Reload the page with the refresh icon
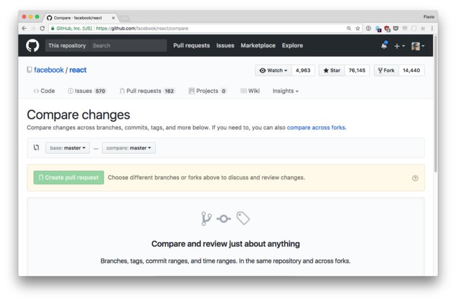The width and height of the screenshot is (456, 302). point(42,28)
